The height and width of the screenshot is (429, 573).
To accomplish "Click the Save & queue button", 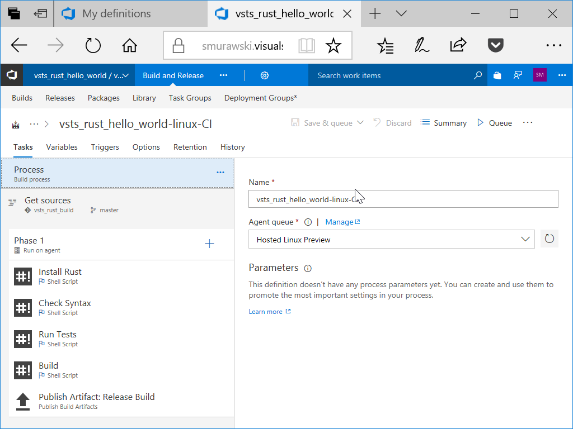I will (x=322, y=123).
